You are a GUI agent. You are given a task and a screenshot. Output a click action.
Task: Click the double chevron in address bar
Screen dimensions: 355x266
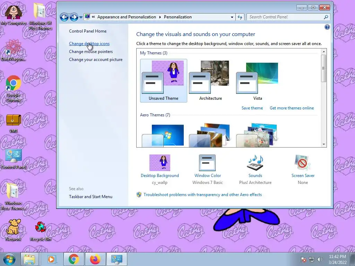(93, 17)
